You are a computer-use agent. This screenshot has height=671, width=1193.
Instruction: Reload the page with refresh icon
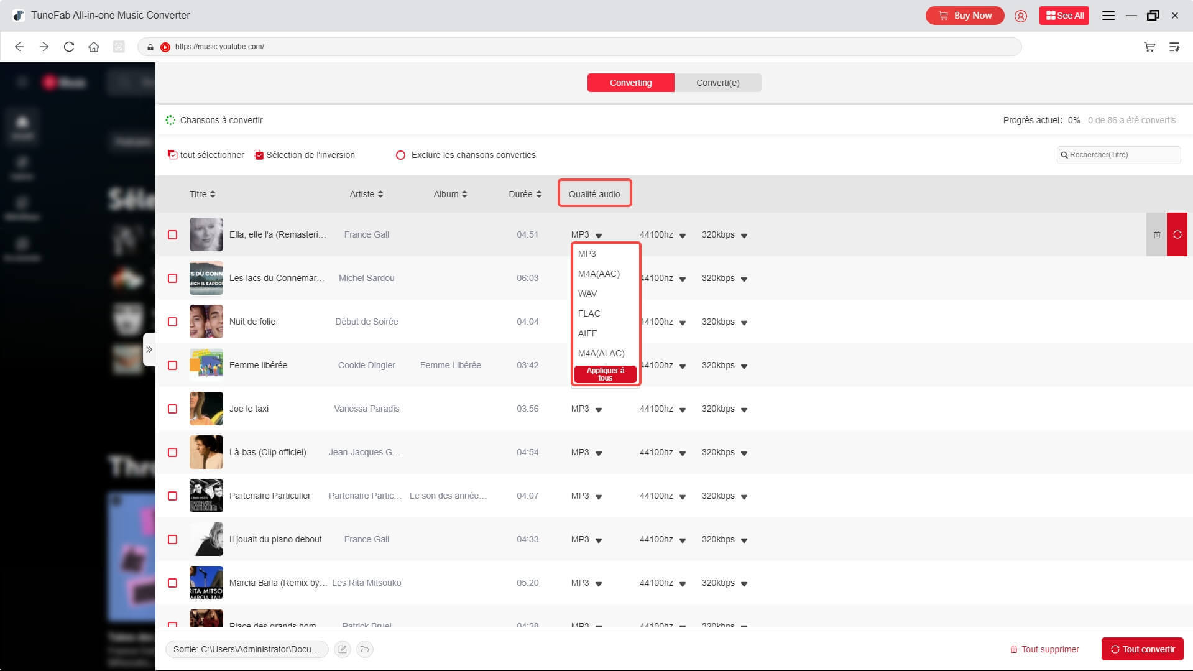tap(69, 47)
